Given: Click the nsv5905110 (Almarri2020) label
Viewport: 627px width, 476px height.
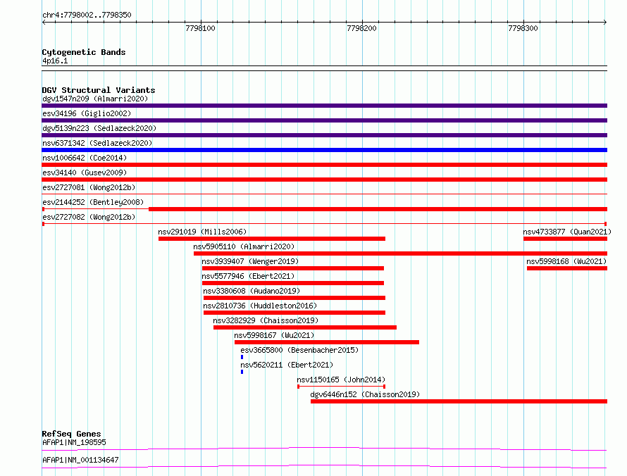Looking at the screenshot, I should [x=244, y=246].
